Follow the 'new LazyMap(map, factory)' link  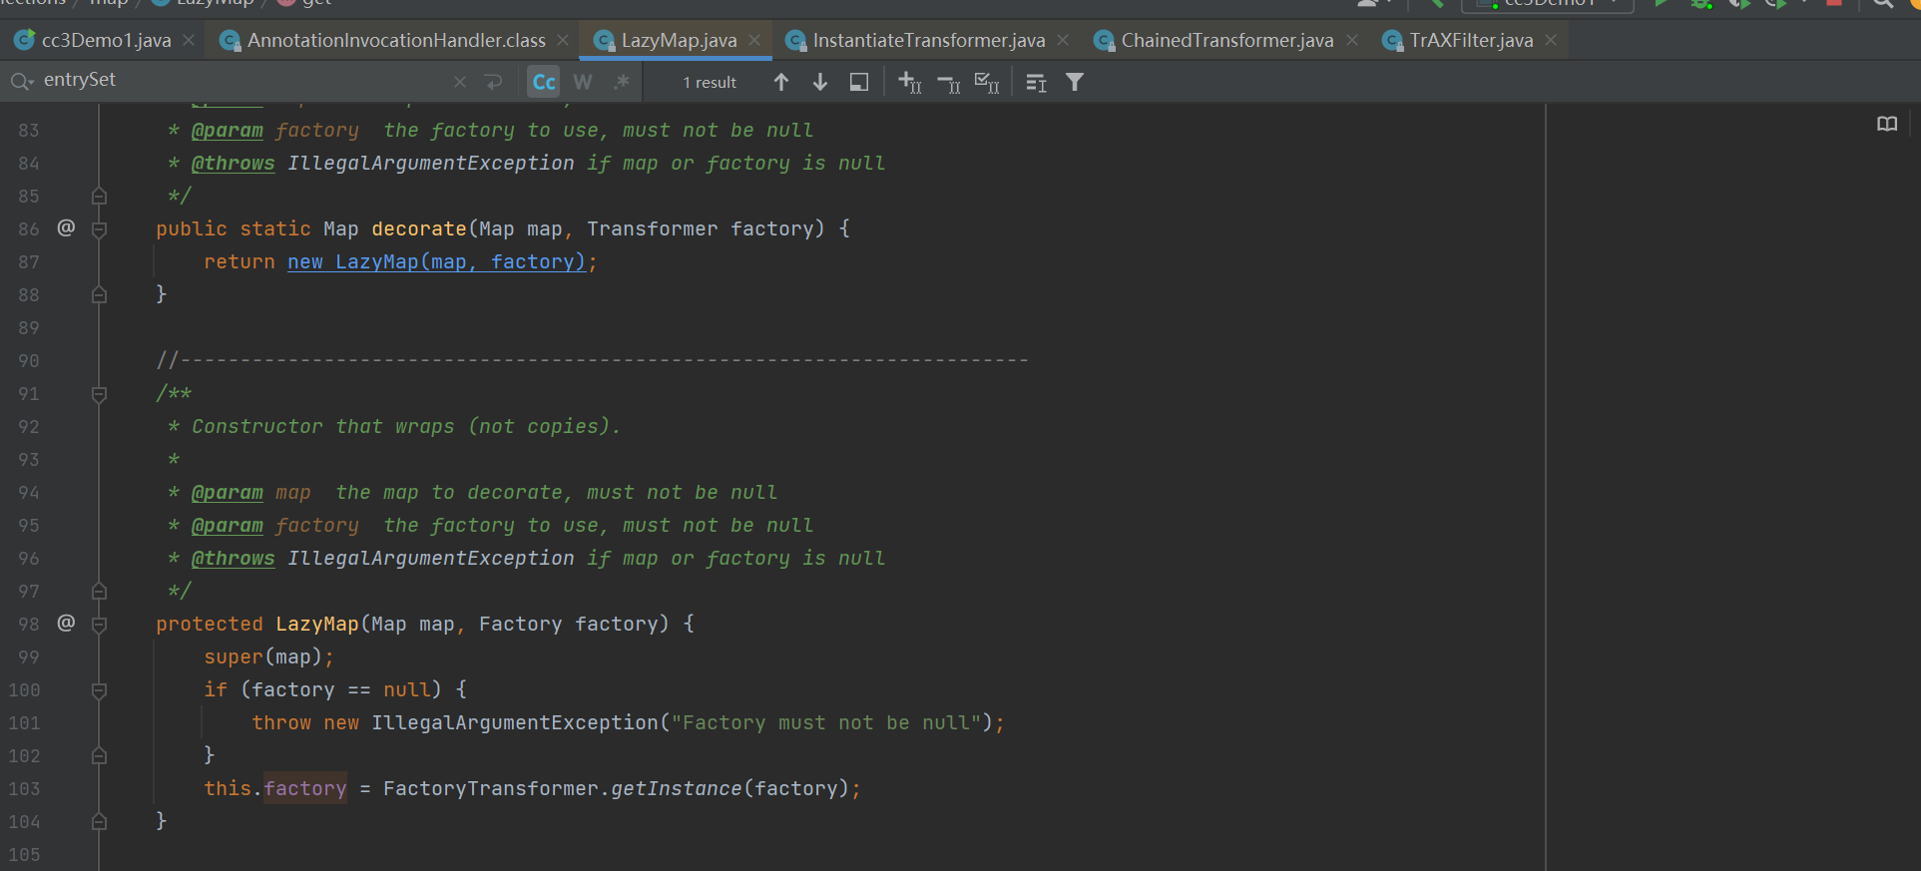[x=436, y=261]
